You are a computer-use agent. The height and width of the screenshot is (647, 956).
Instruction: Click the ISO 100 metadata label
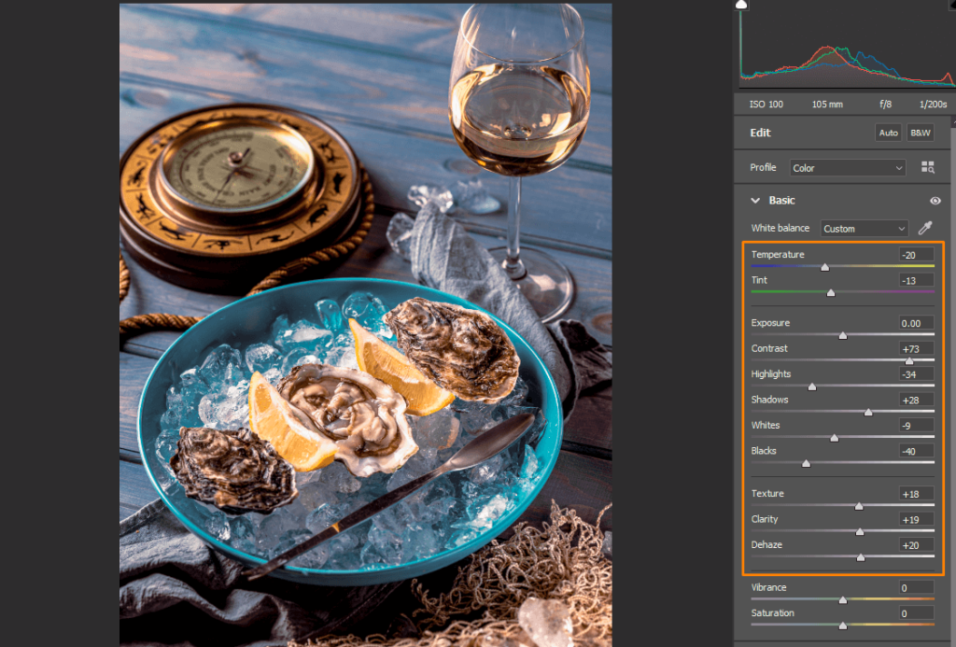(x=764, y=104)
